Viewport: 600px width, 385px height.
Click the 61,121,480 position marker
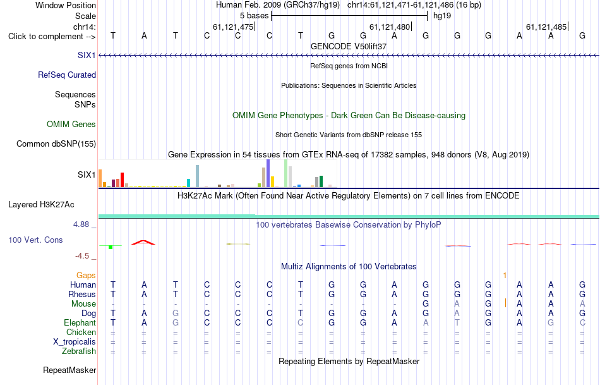click(390, 27)
